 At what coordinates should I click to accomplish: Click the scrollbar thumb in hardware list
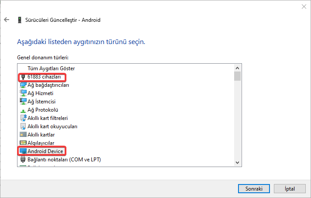click(x=237, y=77)
